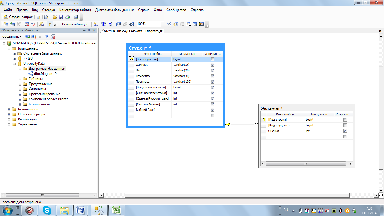
Task: Click the generate change script icon
Action: point(42,24)
